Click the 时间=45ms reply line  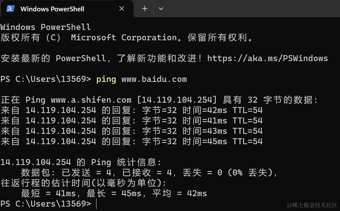pos(132,141)
